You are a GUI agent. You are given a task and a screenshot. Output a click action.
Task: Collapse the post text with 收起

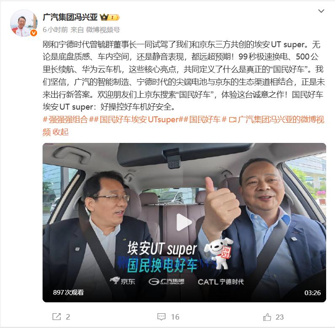(60, 132)
